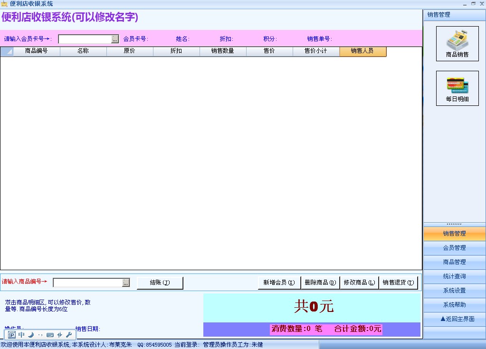Switch to 会员管理 panel
This screenshot has width=486, height=349.
coord(454,248)
